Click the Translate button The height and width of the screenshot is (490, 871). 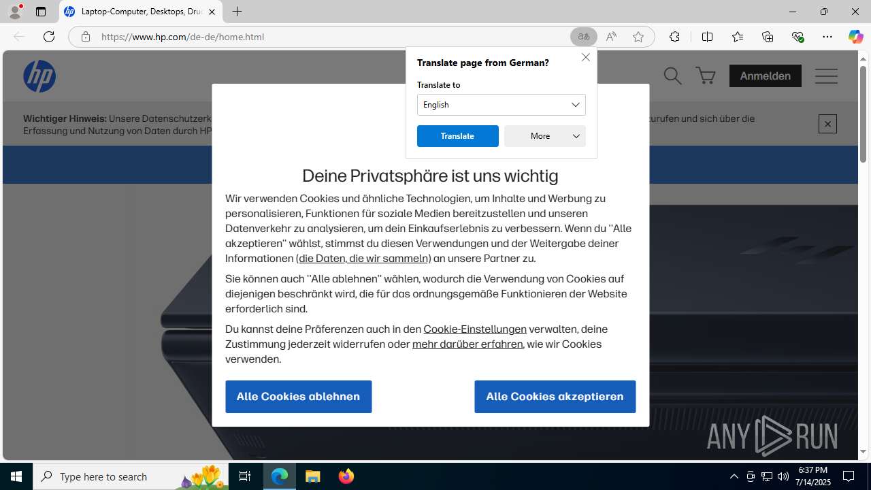pos(458,136)
